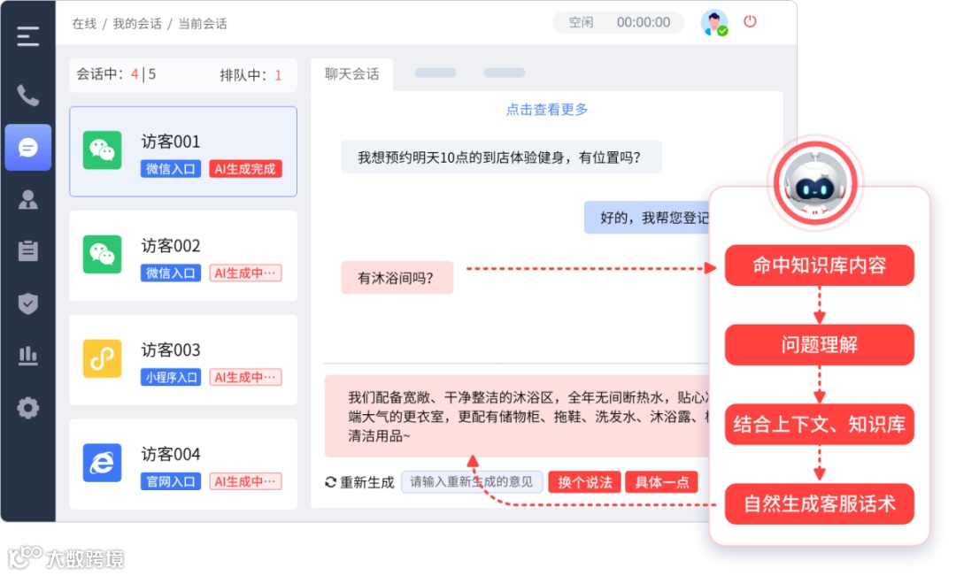Select the chat conversations sidebar icon
The height and width of the screenshot is (576, 956).
[28, 148]
